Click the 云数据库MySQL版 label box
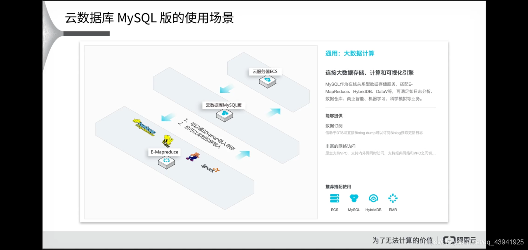This screenshot has height=250, width=528. (224, 105)
